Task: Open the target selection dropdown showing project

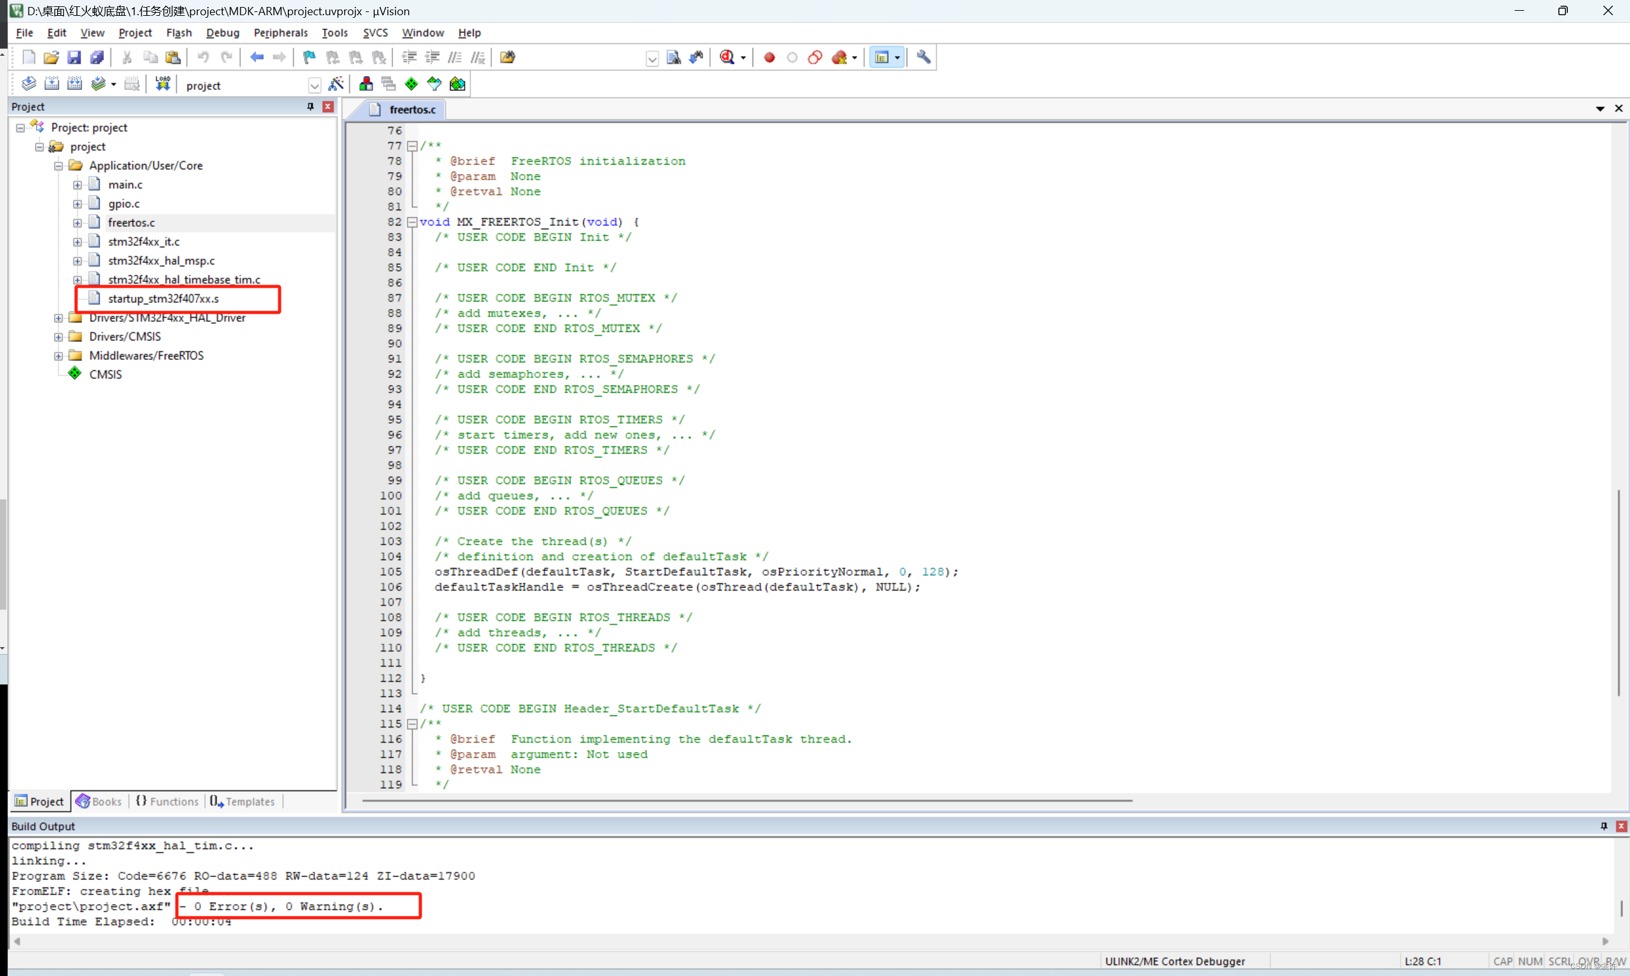Action: 314,85
